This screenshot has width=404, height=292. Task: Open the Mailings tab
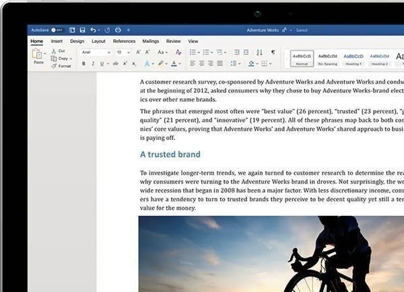click(x=151, y=41)
